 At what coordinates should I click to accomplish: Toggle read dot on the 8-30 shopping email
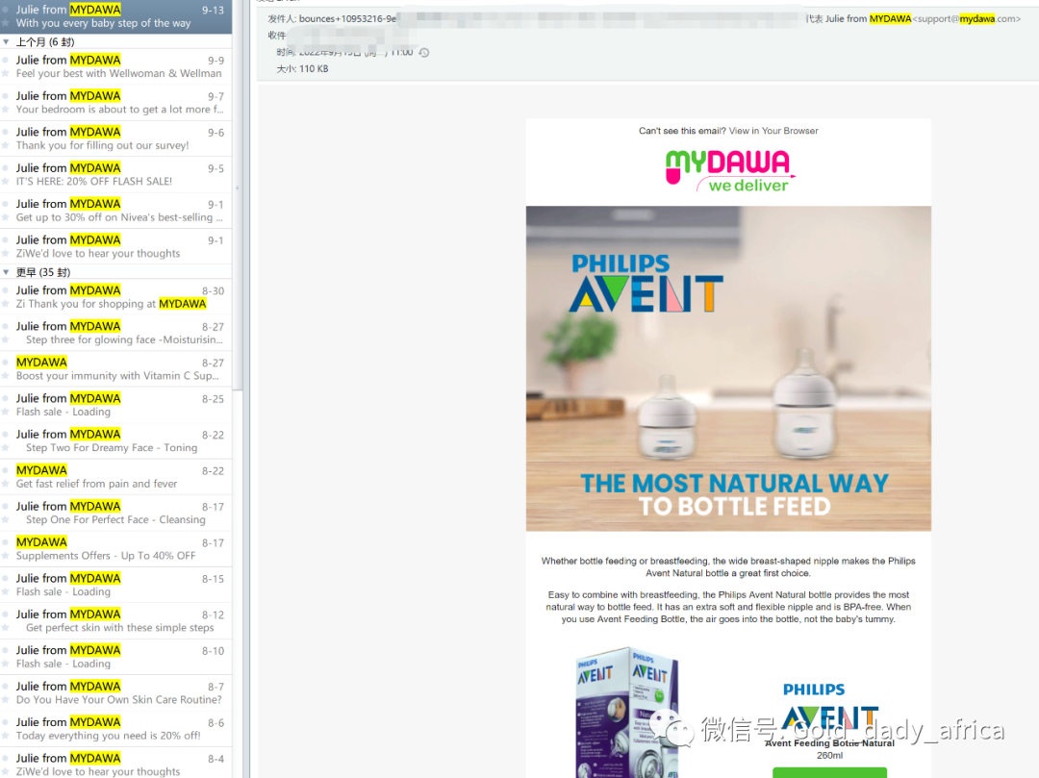[x=6, y=290]
